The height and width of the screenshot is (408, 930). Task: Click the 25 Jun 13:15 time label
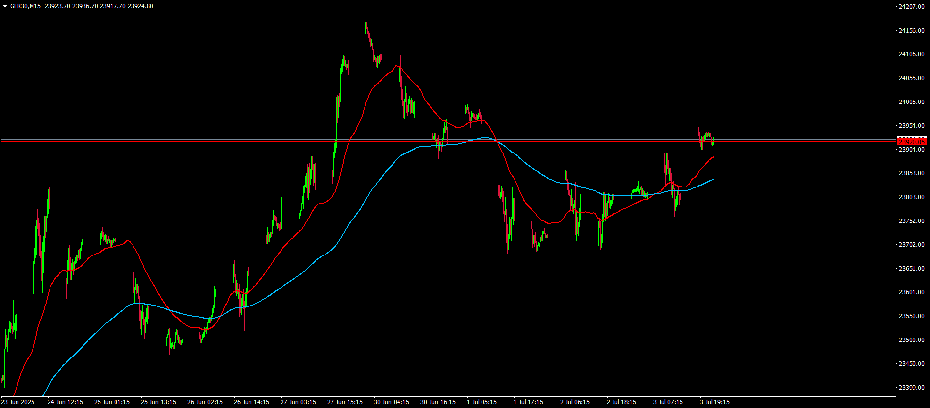click(158, 402)
